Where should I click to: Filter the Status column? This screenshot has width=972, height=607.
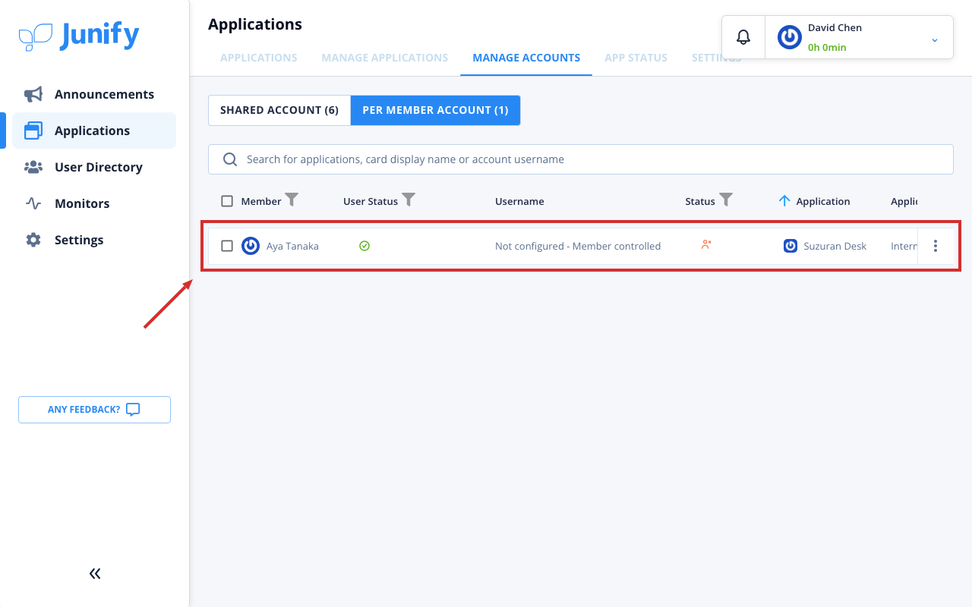coord(726,200)
